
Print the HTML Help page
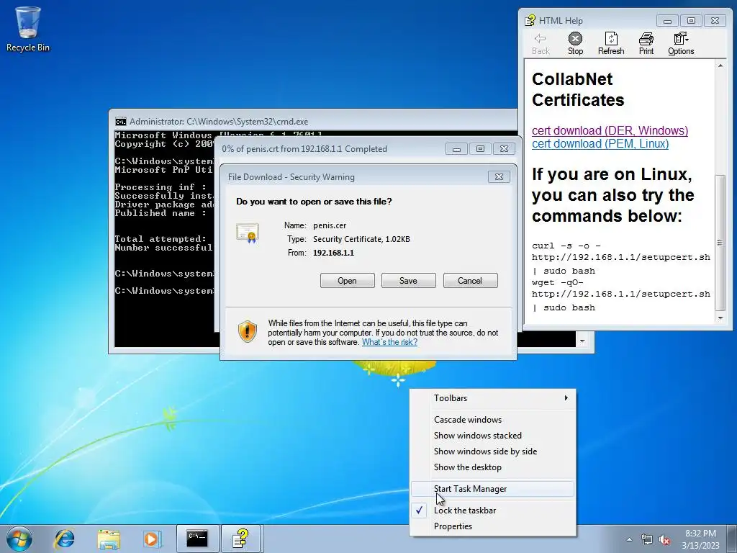[646, 44]
